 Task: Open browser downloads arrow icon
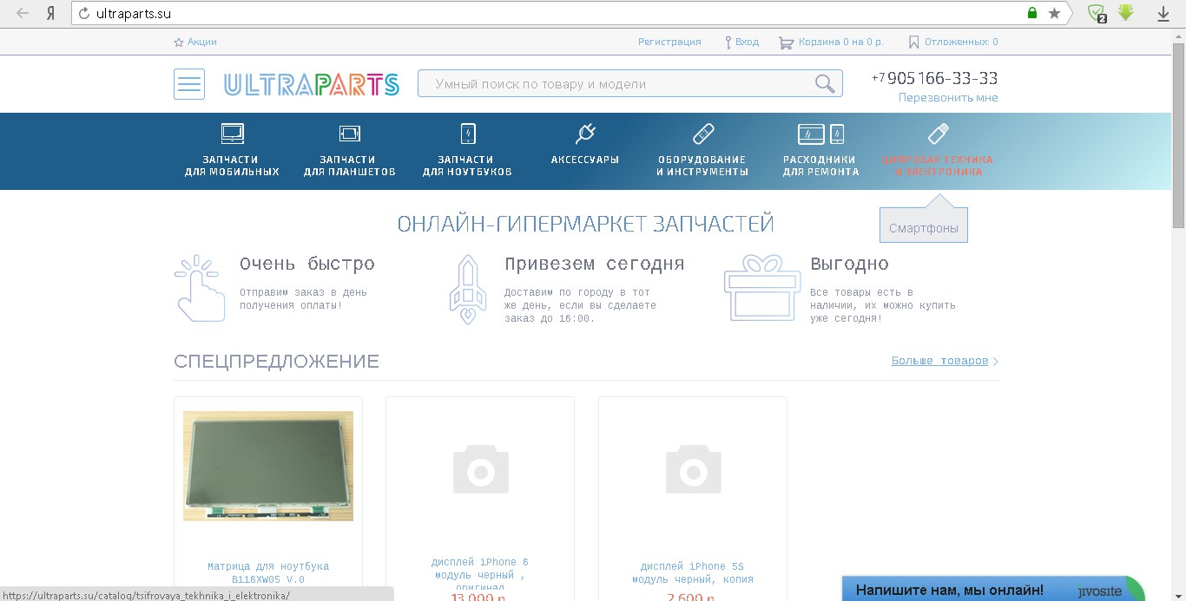1163,13
